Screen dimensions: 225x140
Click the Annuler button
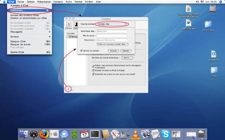pos(113,51)
